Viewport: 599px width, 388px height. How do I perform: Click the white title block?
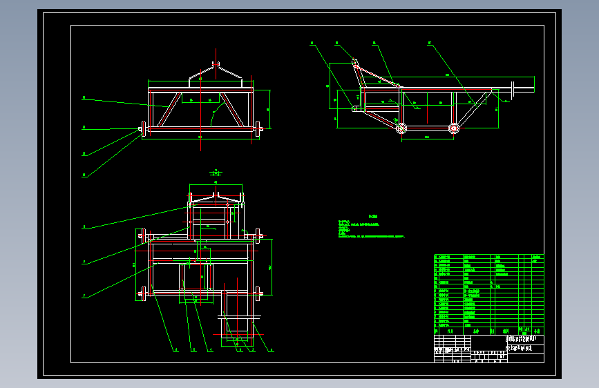pyautogui.click(x=489, y=349)
